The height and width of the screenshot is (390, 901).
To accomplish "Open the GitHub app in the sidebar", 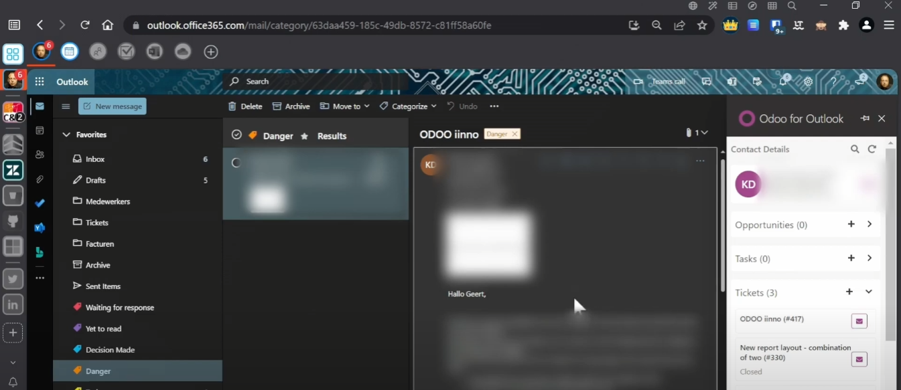I will 13,221.
